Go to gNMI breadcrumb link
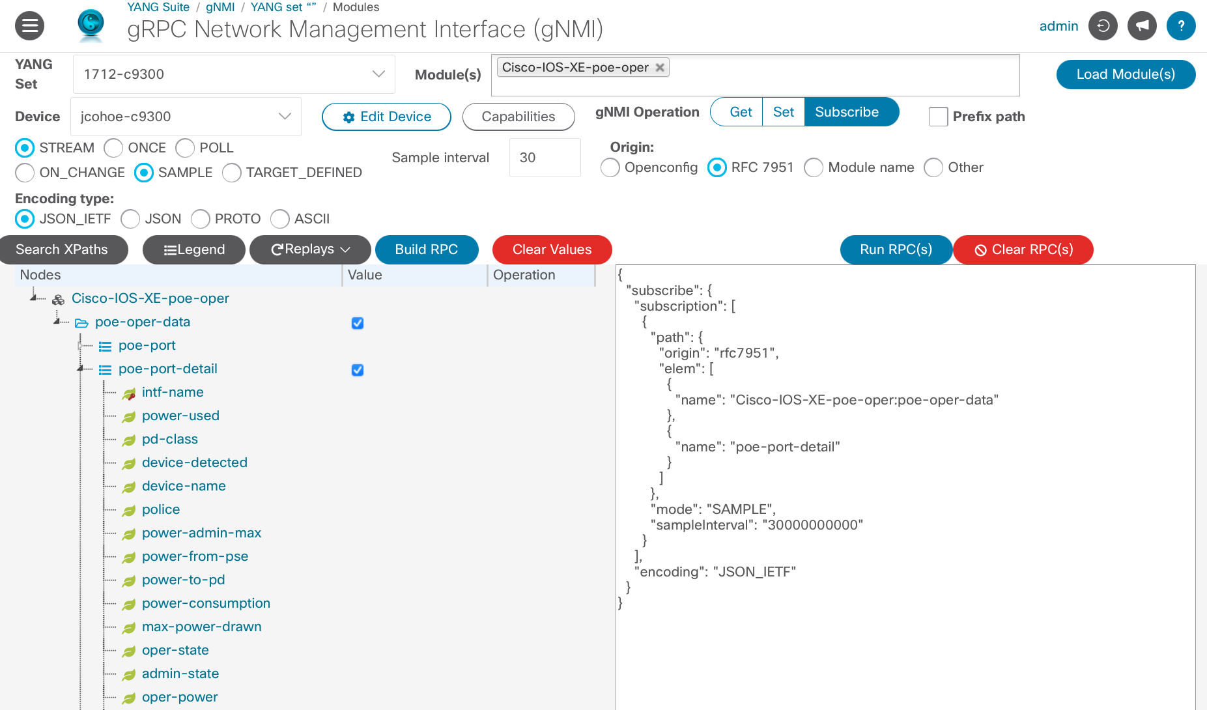1207x710 pixels. click(x=220, y=7)
